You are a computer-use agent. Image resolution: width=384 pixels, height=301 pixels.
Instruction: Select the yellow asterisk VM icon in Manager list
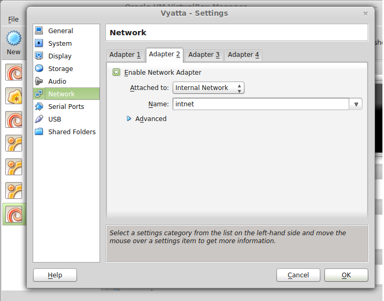tap(14, 96)
